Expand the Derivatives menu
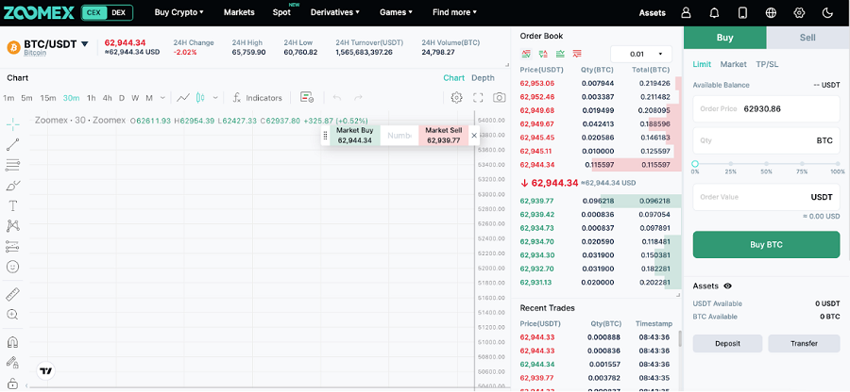This screenshot has width=850, height=392. click(x=335, y=12)
